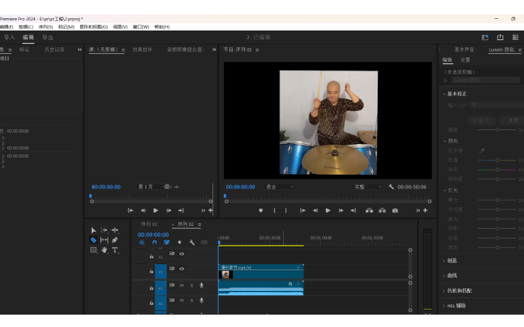
Task: Click Lift button in Program monitor
Action: coord(369,211)
